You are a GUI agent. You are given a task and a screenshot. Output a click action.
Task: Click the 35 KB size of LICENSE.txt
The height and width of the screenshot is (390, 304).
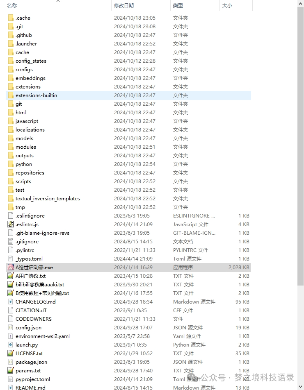coord(242,354)
